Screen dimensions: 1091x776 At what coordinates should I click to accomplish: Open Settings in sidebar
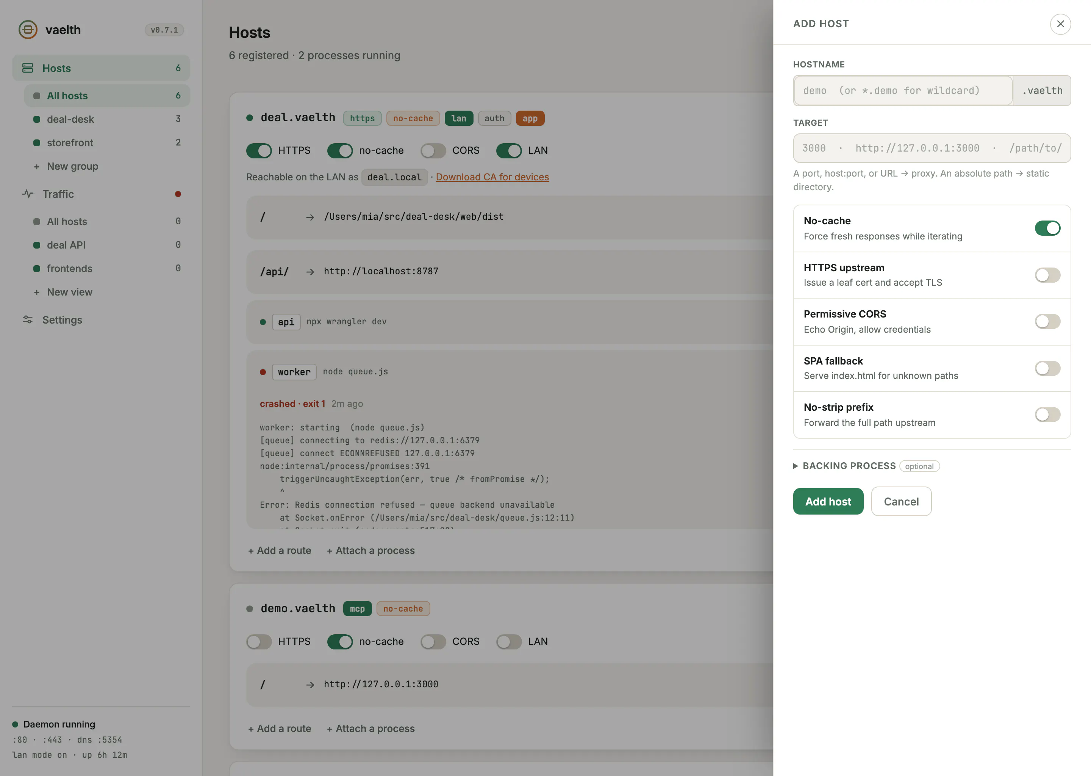tap(101, 320)
